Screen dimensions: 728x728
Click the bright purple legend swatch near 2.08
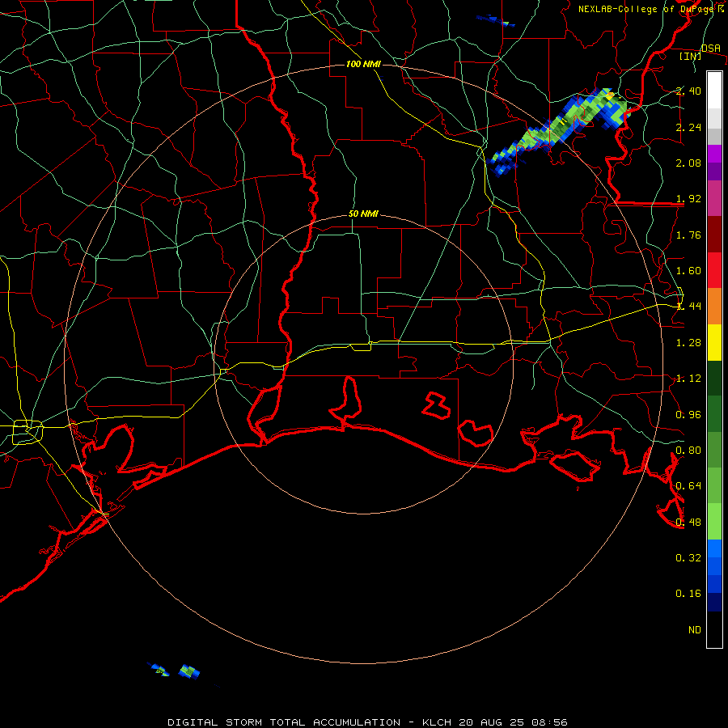[x=714, y=154]
